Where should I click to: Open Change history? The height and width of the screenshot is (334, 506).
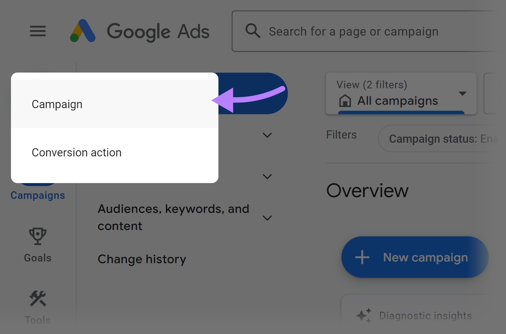pyautogui.click(x=142, y=259)
